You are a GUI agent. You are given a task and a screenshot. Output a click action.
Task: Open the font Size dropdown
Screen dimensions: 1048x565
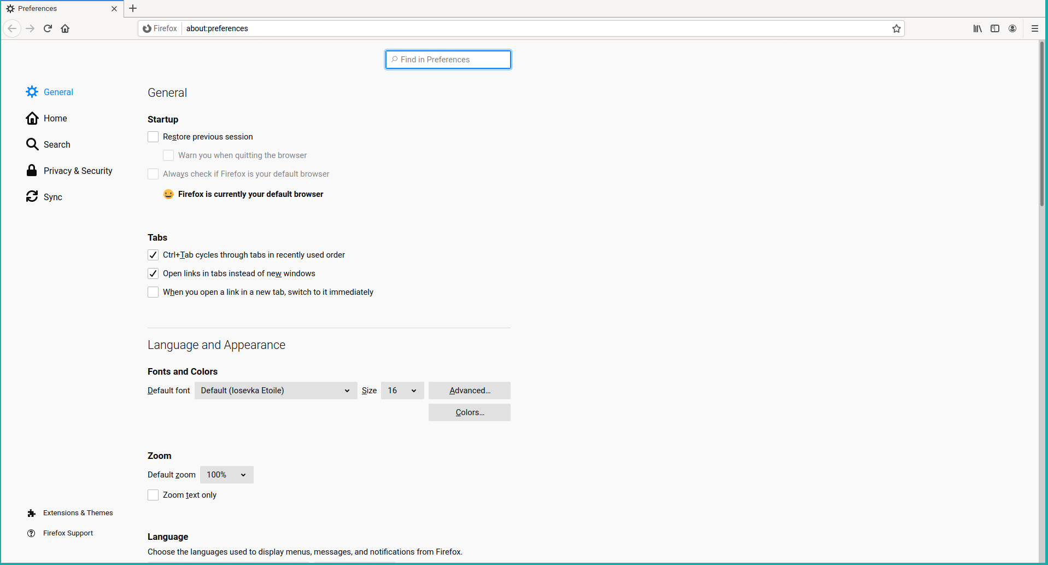tap(402, 391)
